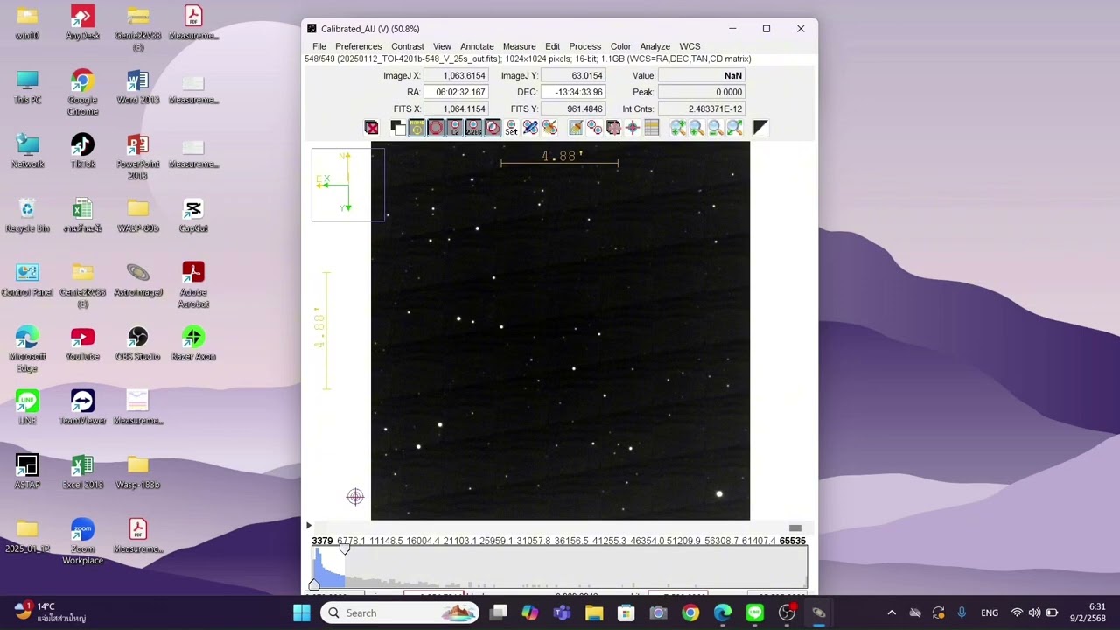
Task: Open the Analyze menu
Action: coord(654,46)
